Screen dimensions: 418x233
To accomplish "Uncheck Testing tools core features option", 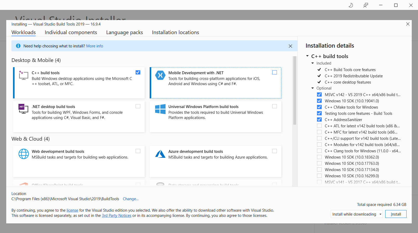I will pyautogui.click(x=319, y=113).
